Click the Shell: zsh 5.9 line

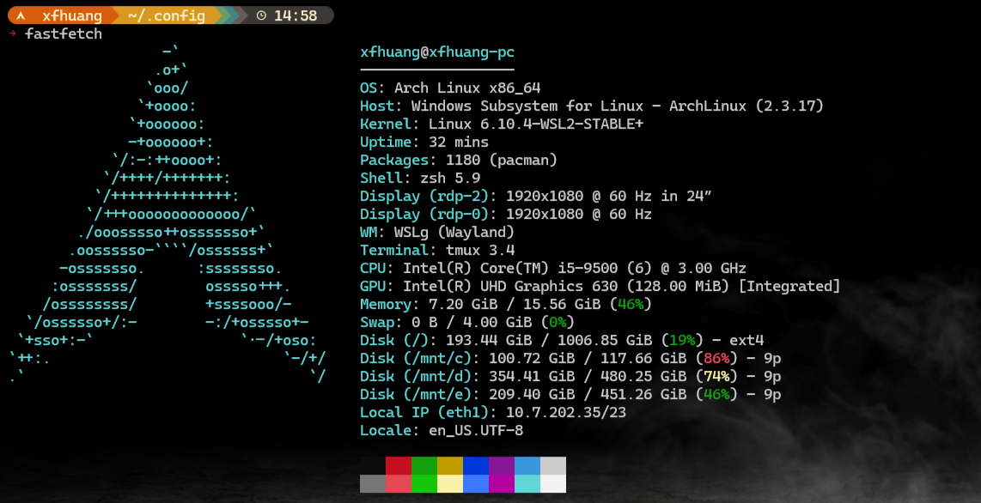point(420,178)
